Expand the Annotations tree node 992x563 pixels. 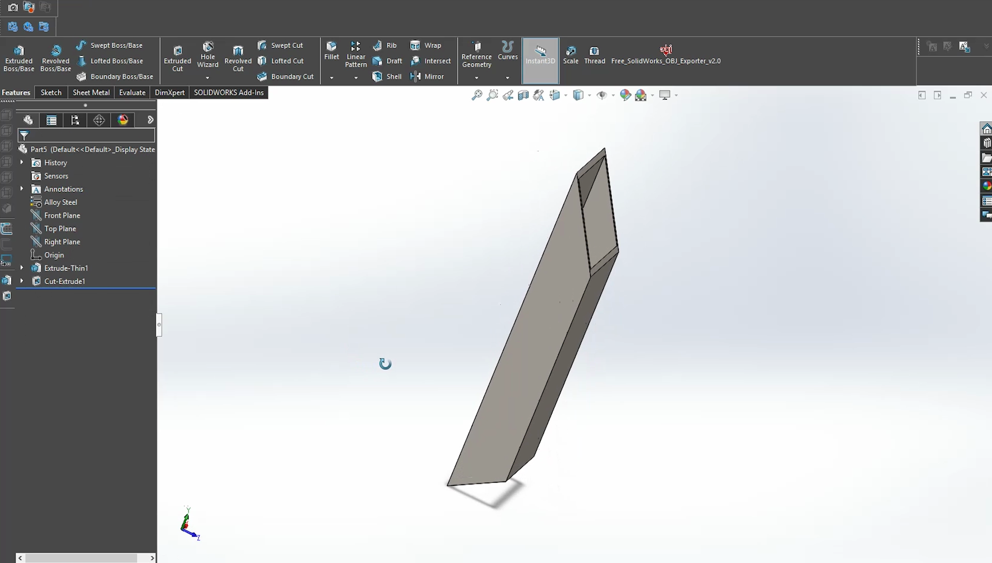click(22, 189)
